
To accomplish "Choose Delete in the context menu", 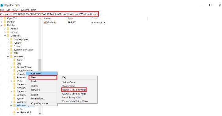I will pyautogui.click(x=42, y=86).
